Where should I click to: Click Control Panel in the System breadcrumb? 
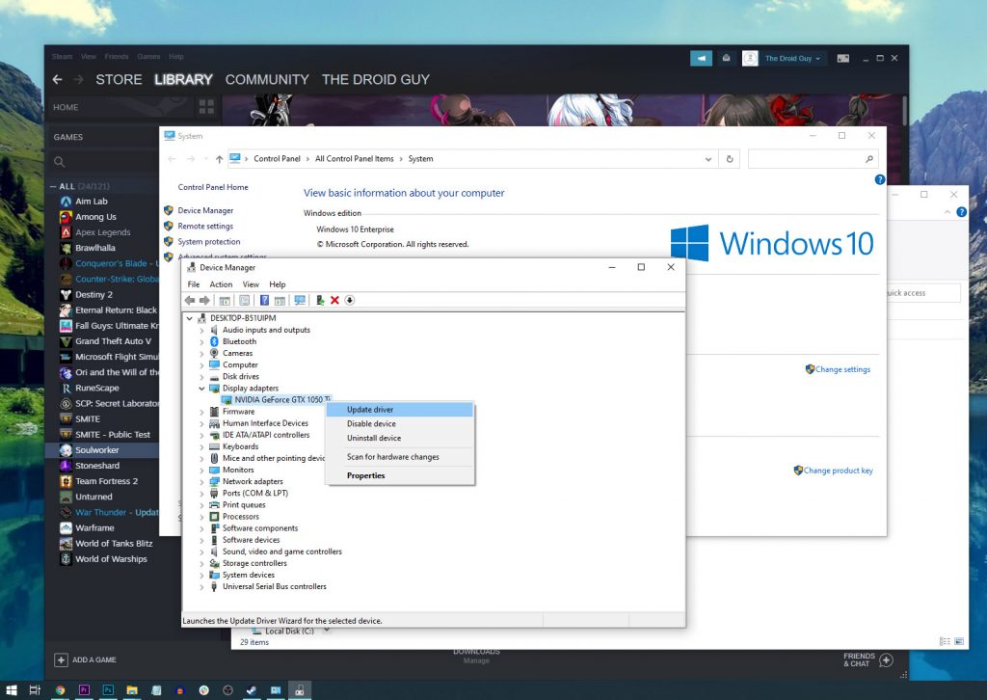click(277, 159)
